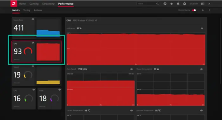Click the yellow VRAM circular gauge
Screen dimensions: 222x120
[x=28, y=75]
